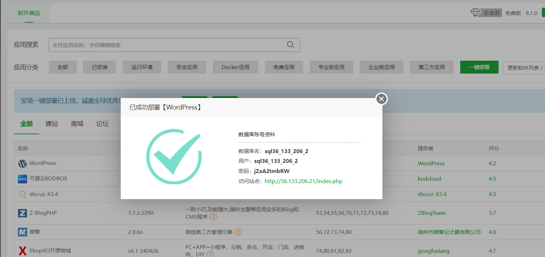Click the 更新软件列表 button
The width and height of the screenshot is (545, 257).
click(x=524, y=68)
